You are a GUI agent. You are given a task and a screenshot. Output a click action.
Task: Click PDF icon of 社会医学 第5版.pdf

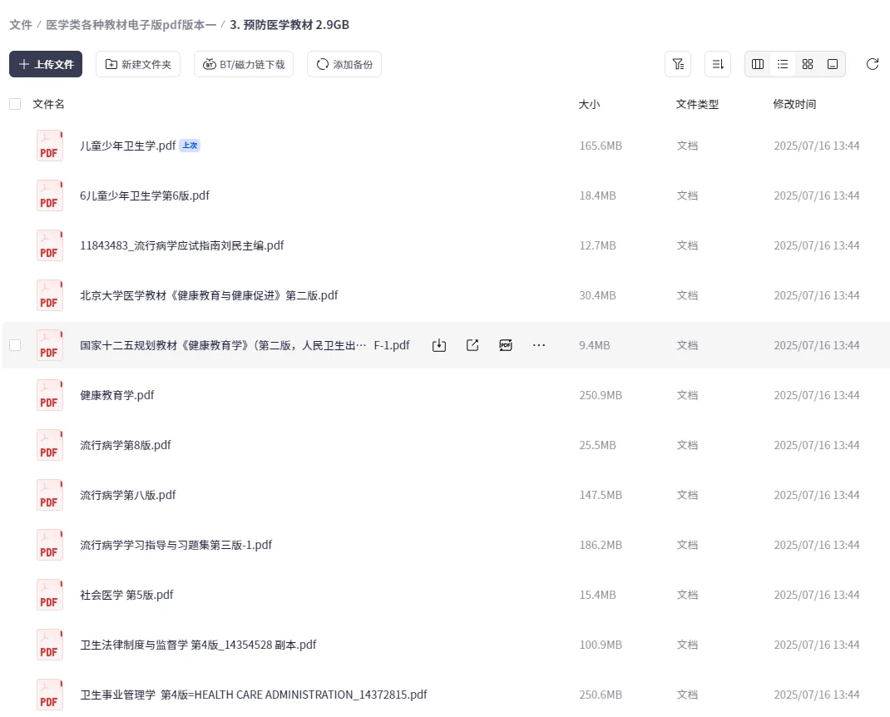[49, 595]
